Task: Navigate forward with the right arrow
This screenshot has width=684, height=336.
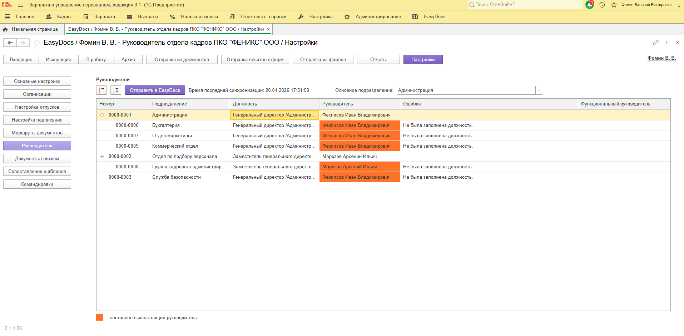Action: [x=23, y=43]
